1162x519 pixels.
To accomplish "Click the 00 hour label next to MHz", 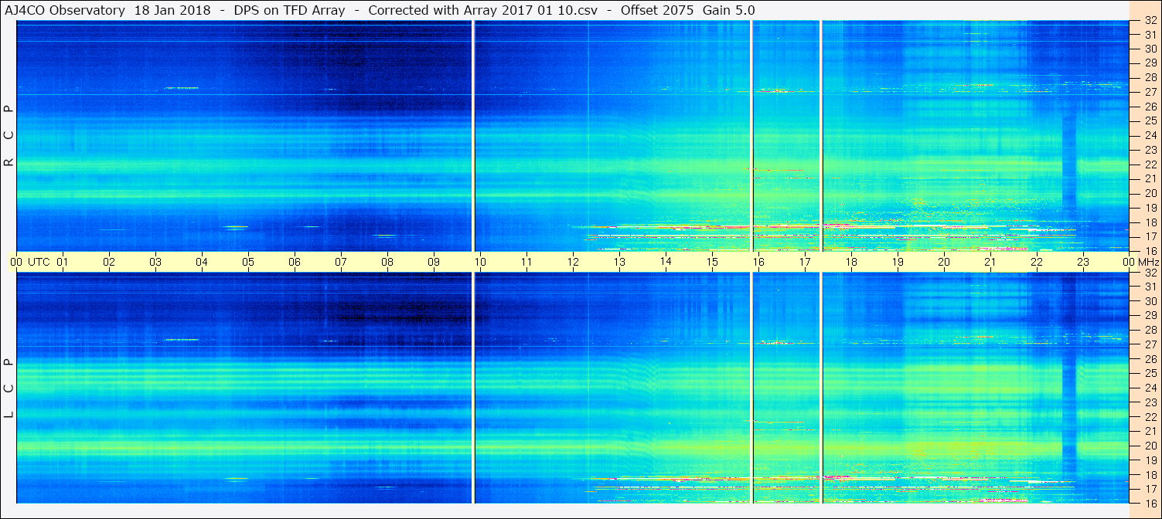I will point(1129,263).
